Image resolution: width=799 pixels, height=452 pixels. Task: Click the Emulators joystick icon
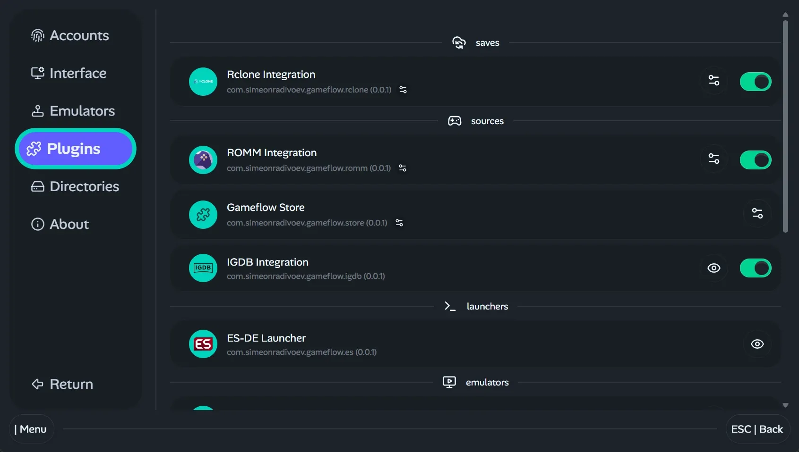pos(37,111)
